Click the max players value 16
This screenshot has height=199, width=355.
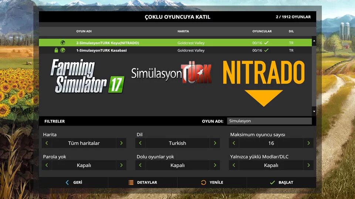(271, 143)
